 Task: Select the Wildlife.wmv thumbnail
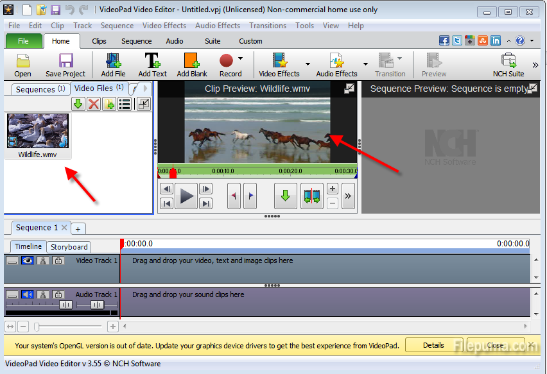coord(37,131)
